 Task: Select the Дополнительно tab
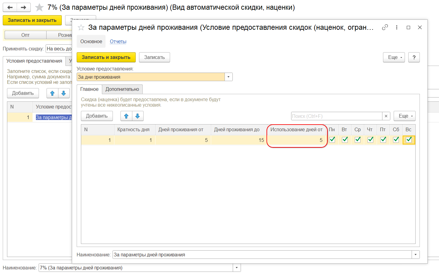coord(122,89)
